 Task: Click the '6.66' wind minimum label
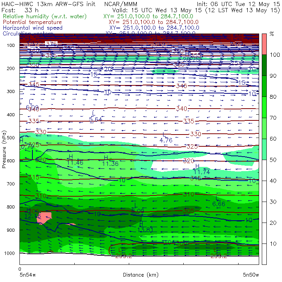click(x=219, y=204)
